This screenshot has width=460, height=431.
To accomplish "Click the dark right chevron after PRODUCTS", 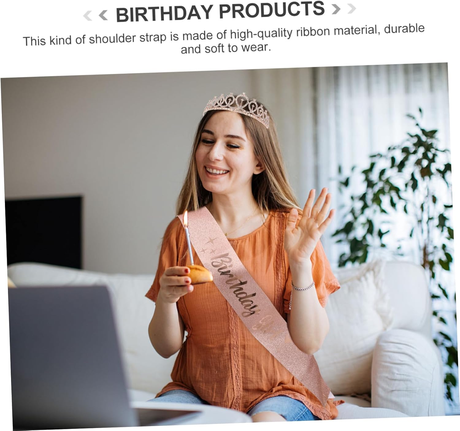I will (x=336, y=9).
